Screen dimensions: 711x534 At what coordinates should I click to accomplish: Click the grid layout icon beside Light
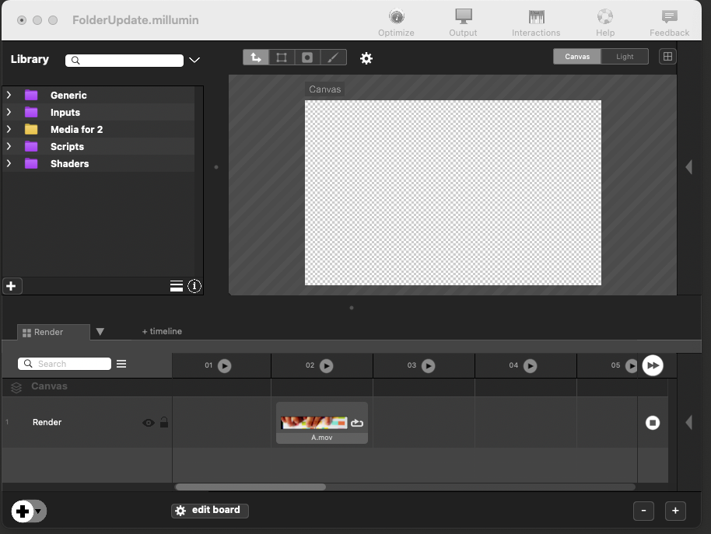coord(667,56)
